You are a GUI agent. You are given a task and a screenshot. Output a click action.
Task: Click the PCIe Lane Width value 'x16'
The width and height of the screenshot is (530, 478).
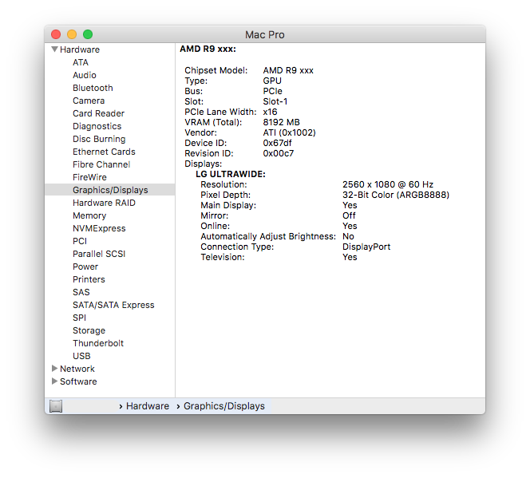click(270, 113)
